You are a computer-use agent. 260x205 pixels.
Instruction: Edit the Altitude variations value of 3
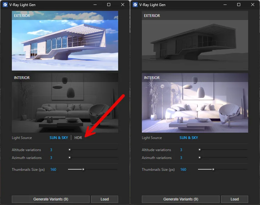[51, 150]
